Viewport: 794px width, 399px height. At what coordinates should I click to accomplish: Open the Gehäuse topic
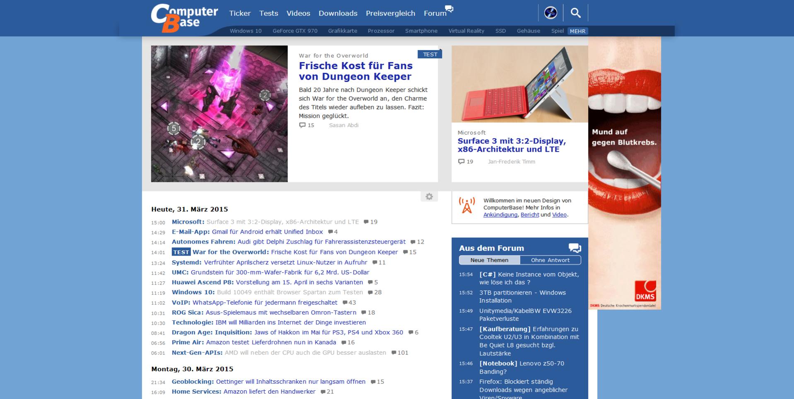[529, 31]
